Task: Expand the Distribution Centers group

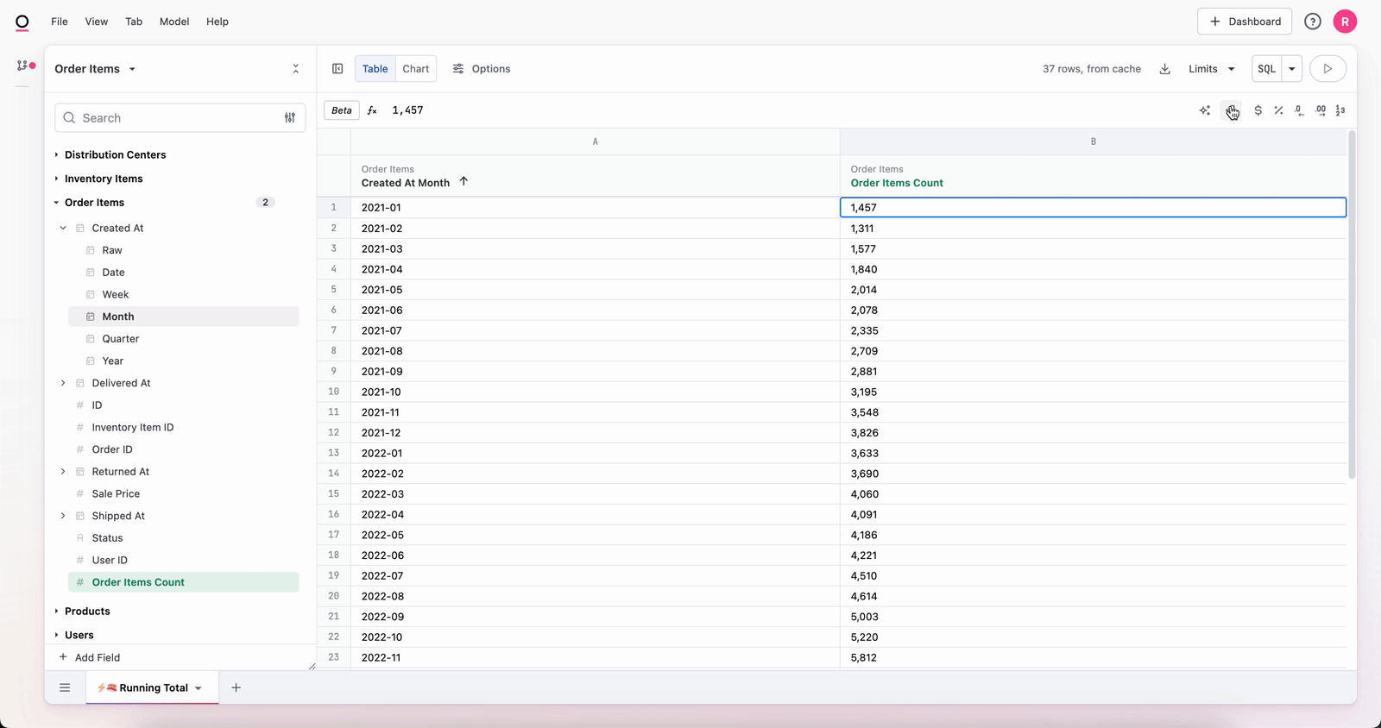Action: tap(115, 155)
